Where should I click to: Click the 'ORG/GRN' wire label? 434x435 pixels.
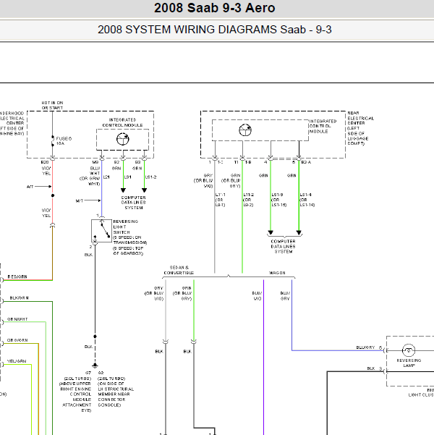pyautogui.click(x=17, y=340)
